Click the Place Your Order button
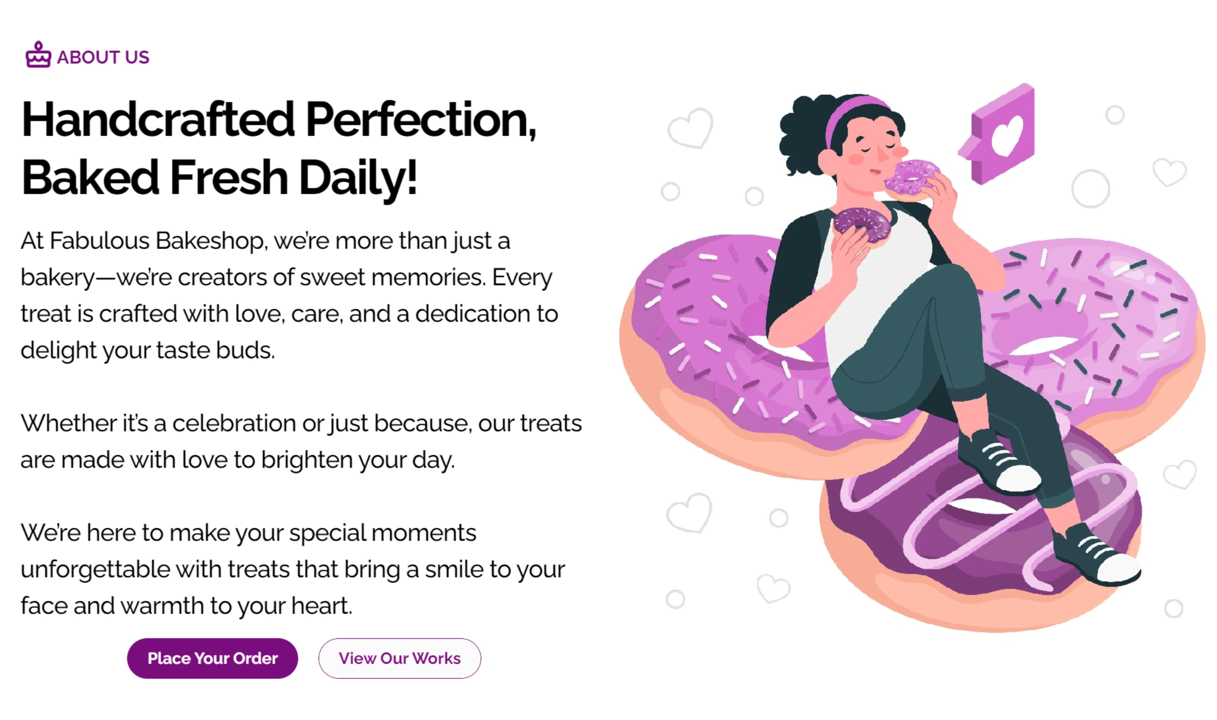Image resolution: width=1217 pixels, height=720 pixels. (x=212, y=658)
